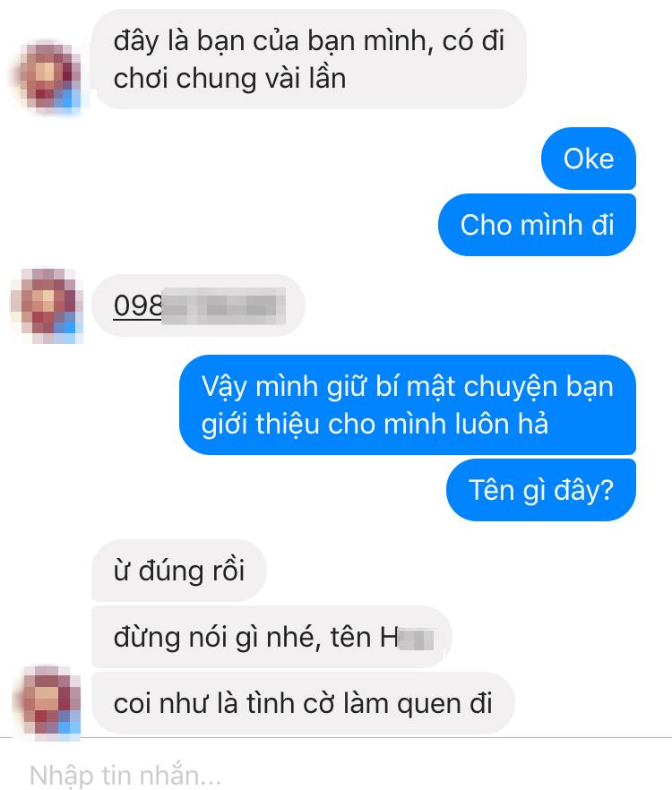This screenshot has height=790, width=672.
Task: Click the divider line above the message box
Action: point(336,738)
